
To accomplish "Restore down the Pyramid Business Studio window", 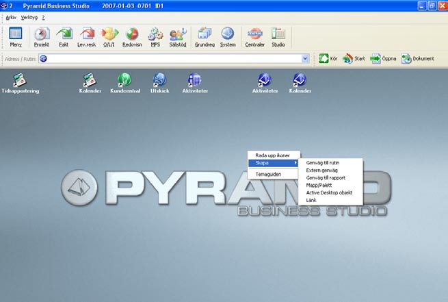I will 432,5.
